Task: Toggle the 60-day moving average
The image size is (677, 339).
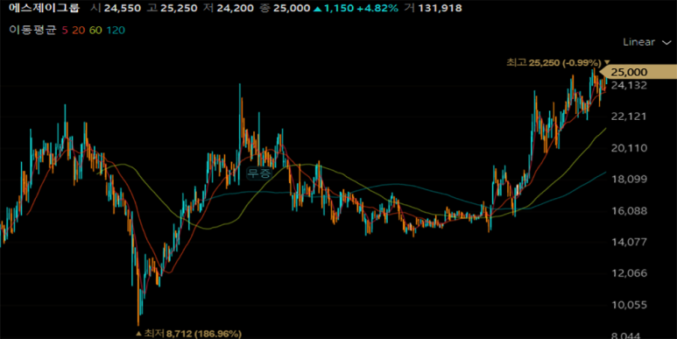Action: coord(95,30)
